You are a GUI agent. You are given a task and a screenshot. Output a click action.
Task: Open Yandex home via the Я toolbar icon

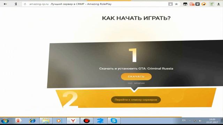click(16, 4)
